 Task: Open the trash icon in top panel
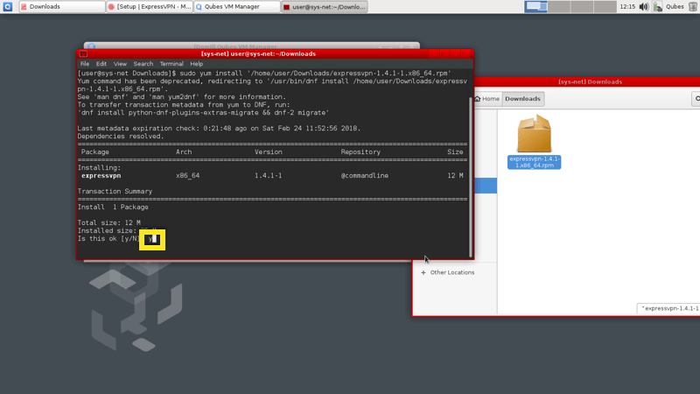coord(693,7)
